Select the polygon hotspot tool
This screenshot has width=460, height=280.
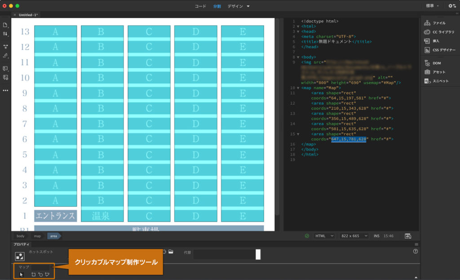pos(47,275)
